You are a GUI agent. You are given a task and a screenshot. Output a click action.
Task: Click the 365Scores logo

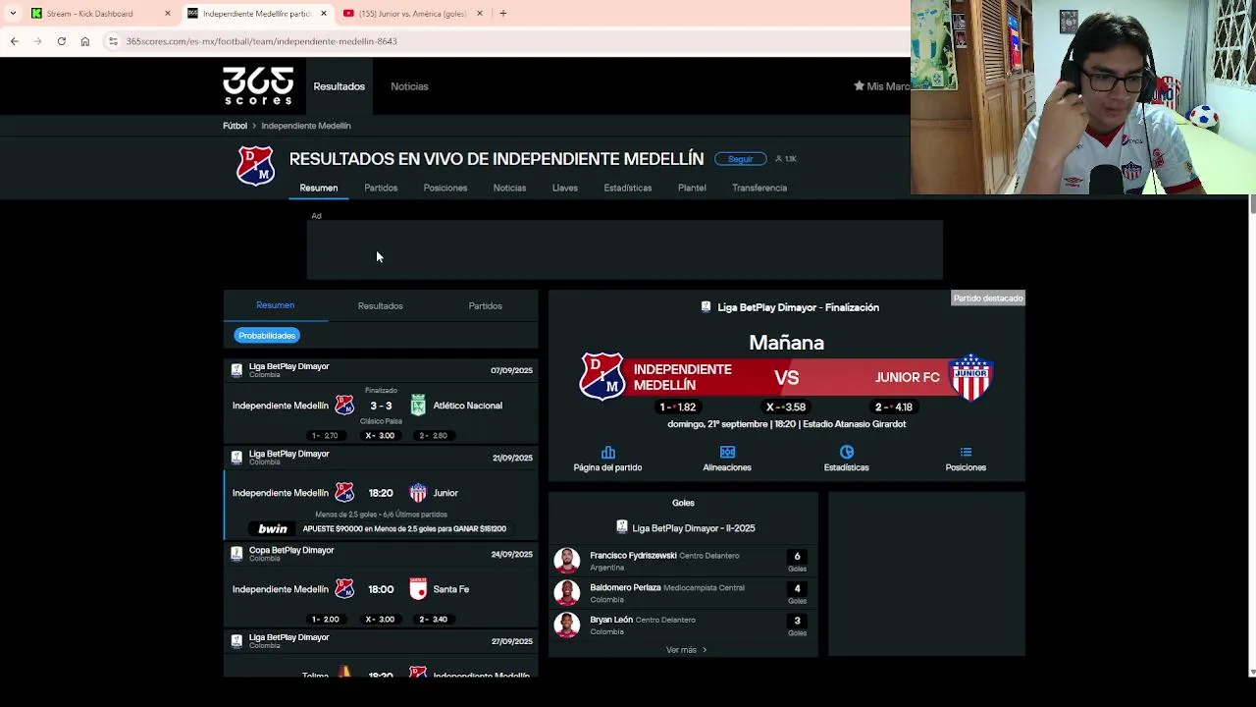click(x=258, y=86)
